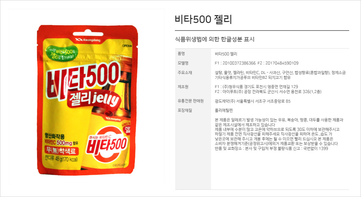Select the 품명 row label

click(181, 54)
